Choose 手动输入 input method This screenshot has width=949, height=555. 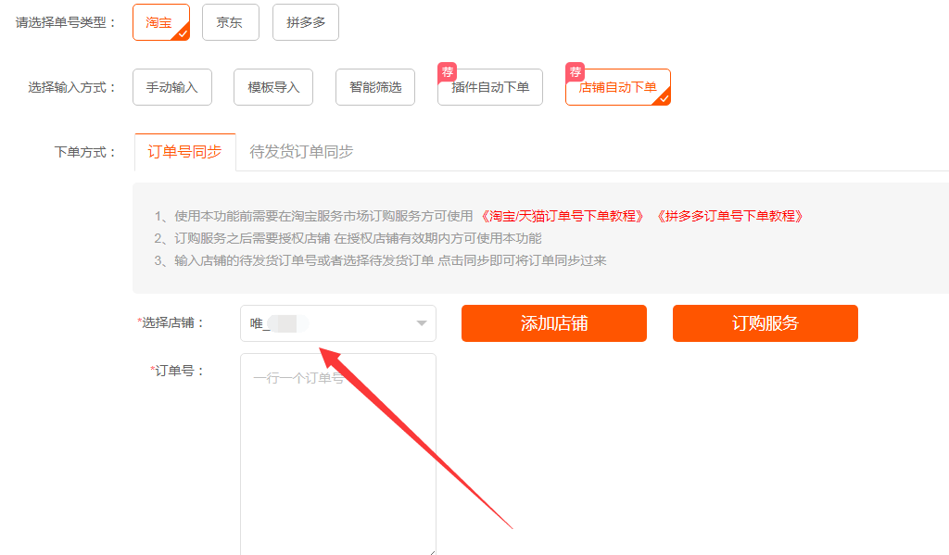click(x=172, y=87)
